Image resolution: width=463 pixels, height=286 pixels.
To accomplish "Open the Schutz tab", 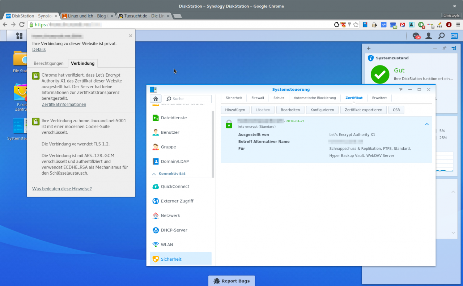I will [x=279, y=98].
